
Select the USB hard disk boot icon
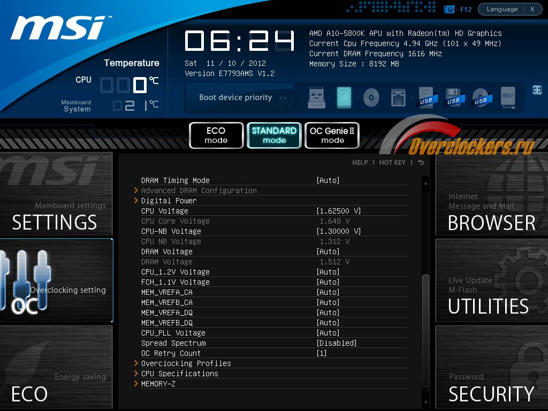pyautogui.click(x=428, y=97)
